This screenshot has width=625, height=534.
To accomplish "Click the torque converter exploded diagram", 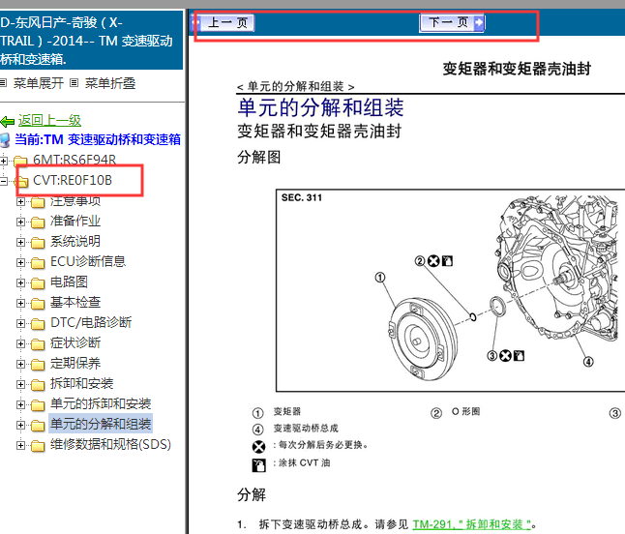I will tap(451, 290).
